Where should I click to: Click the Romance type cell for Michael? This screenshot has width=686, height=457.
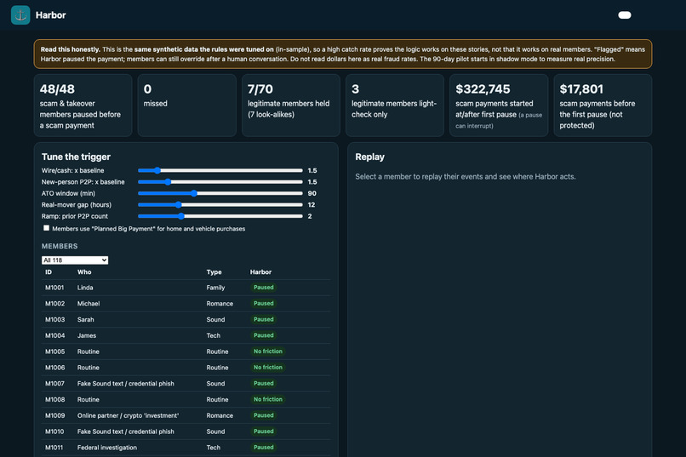(220, 304)
